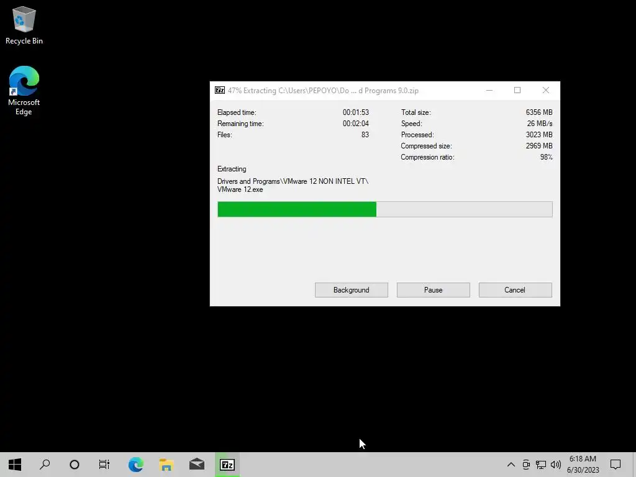
Task: Click the Processed value 3023 MB
Action: click(539, 135)
